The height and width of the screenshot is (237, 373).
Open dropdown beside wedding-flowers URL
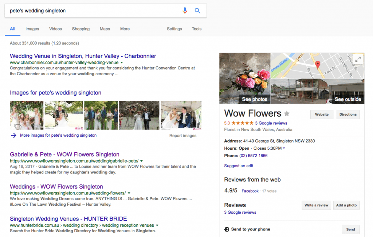tap(129, 193)
